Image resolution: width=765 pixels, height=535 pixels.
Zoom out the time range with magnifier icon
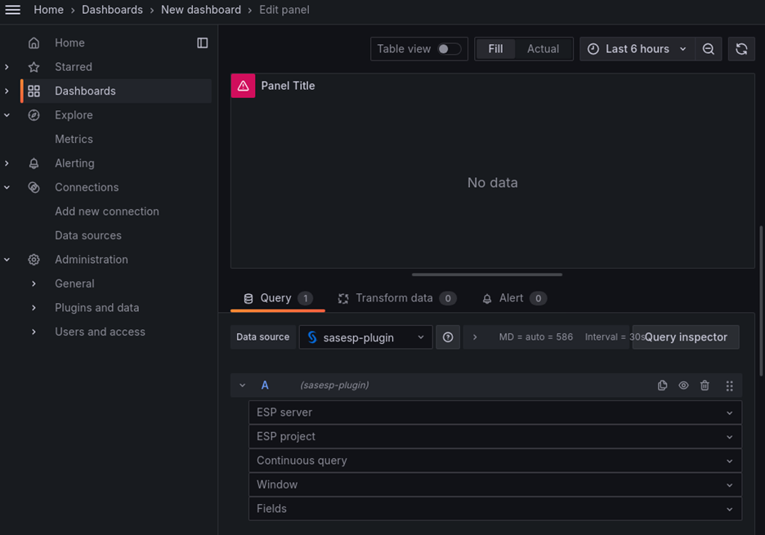[x=708, y=48]
